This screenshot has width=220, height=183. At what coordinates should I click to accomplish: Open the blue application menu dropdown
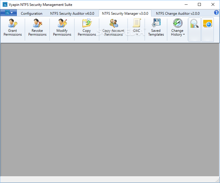click(9, 13)
